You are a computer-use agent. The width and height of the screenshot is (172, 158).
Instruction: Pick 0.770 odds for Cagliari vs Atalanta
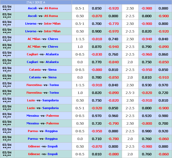[97, 62]
